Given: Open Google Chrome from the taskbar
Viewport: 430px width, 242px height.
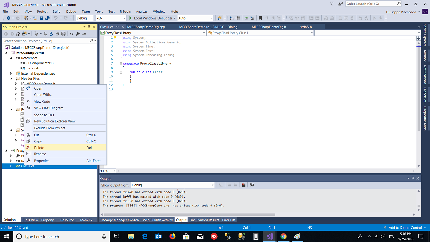Looking at the screenshot, I should pos(283,237).
